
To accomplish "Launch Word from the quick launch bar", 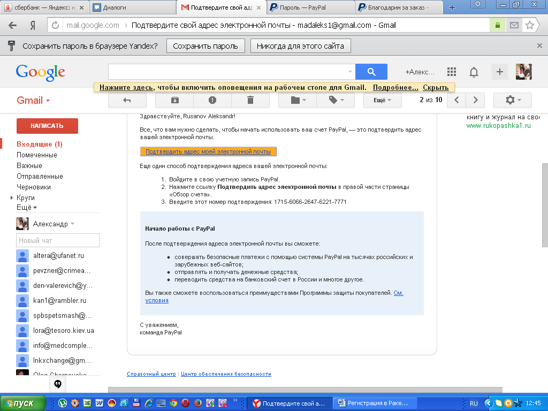I will coord(99,403).
